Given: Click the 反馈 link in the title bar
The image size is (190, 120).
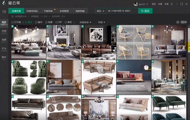Looking at the screenshot, I should [166, 4].
